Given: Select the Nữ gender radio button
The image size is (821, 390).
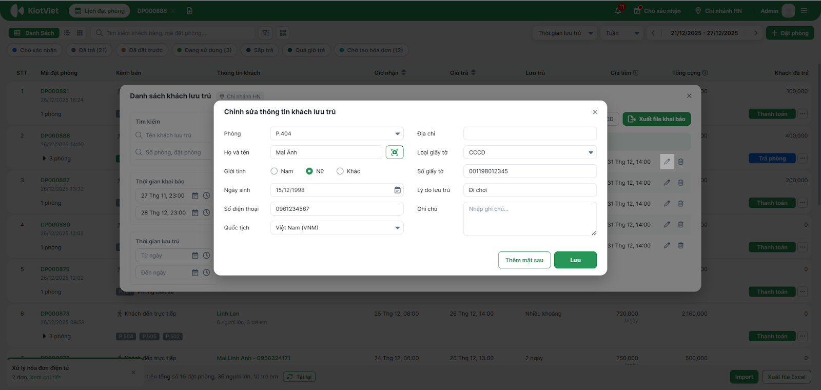Looking at the screenshot, I should tap(309, 171).
